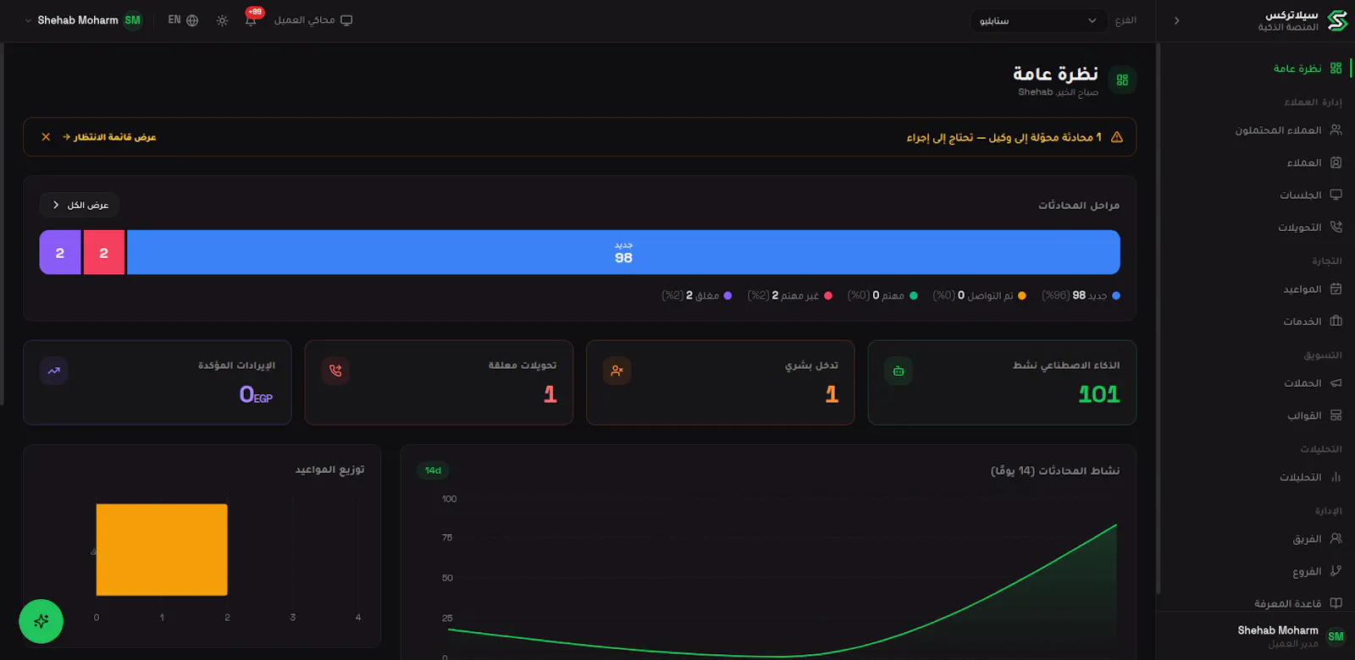Click the تم التواصل 0 legend entry
Screen dimensions: 1355x660
[x=980, y=295]
